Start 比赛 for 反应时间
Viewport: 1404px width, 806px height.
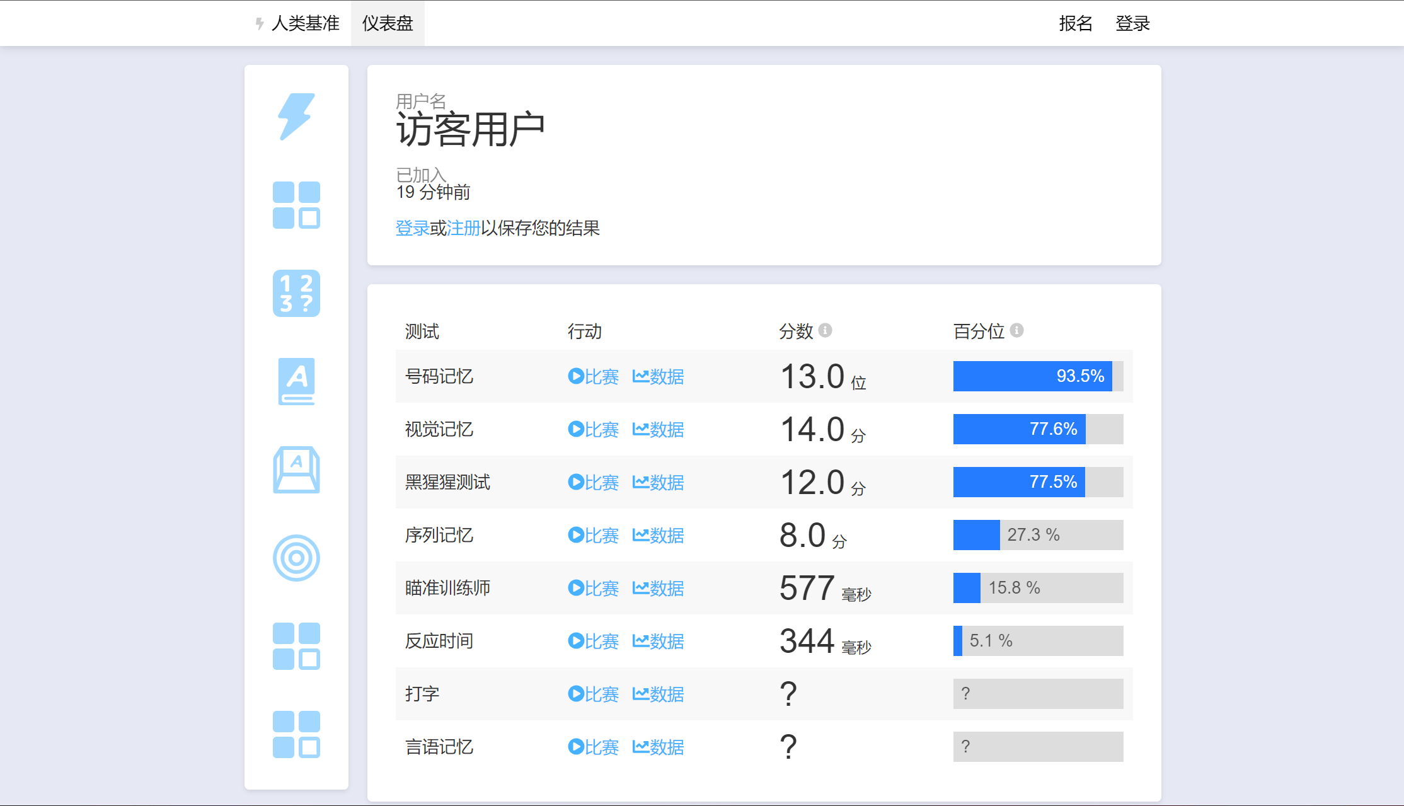593,641
